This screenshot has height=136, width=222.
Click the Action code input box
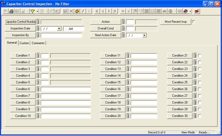pos(130,22)
